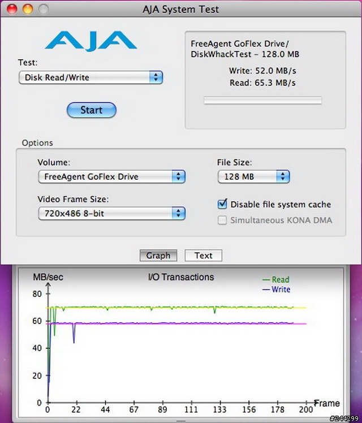This screenshot has width=362, height=423.
Task: Click the Frame axis label
Action: (x=327, y=403)
